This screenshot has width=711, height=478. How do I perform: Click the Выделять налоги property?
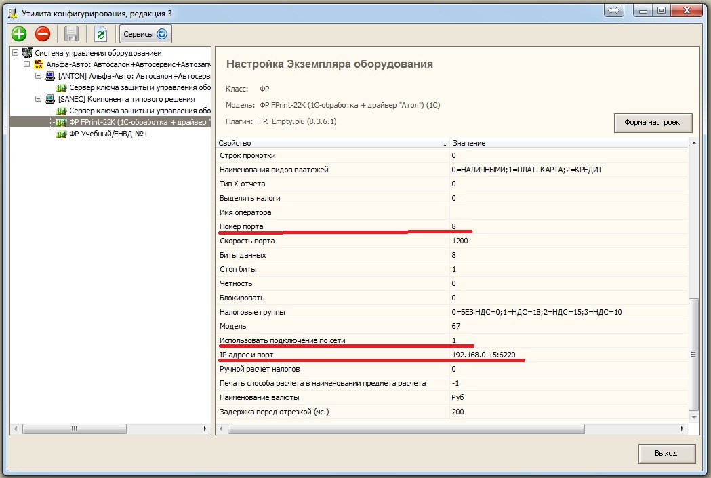coord(250,198)
